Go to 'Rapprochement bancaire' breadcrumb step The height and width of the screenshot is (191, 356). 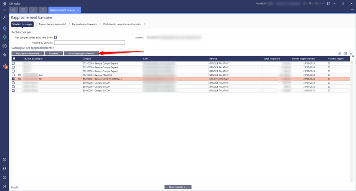pyautogui.click(x=84, y=24)
